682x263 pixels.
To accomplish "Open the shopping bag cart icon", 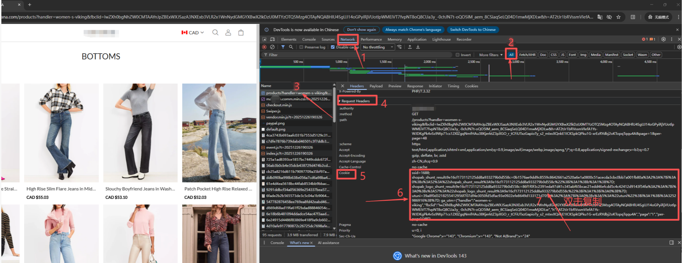I will 241,32.
